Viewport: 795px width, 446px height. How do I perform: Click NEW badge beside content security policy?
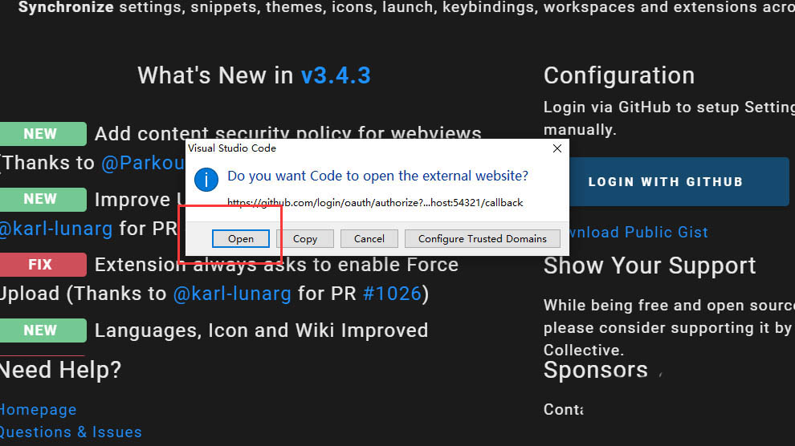(x=43, y=134)
